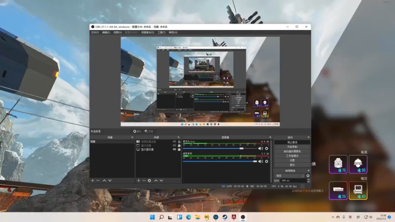The width and height of the screenshot is (395, 222).
Task: Open the Edit menu in OBS
Action: coord(106,33)
